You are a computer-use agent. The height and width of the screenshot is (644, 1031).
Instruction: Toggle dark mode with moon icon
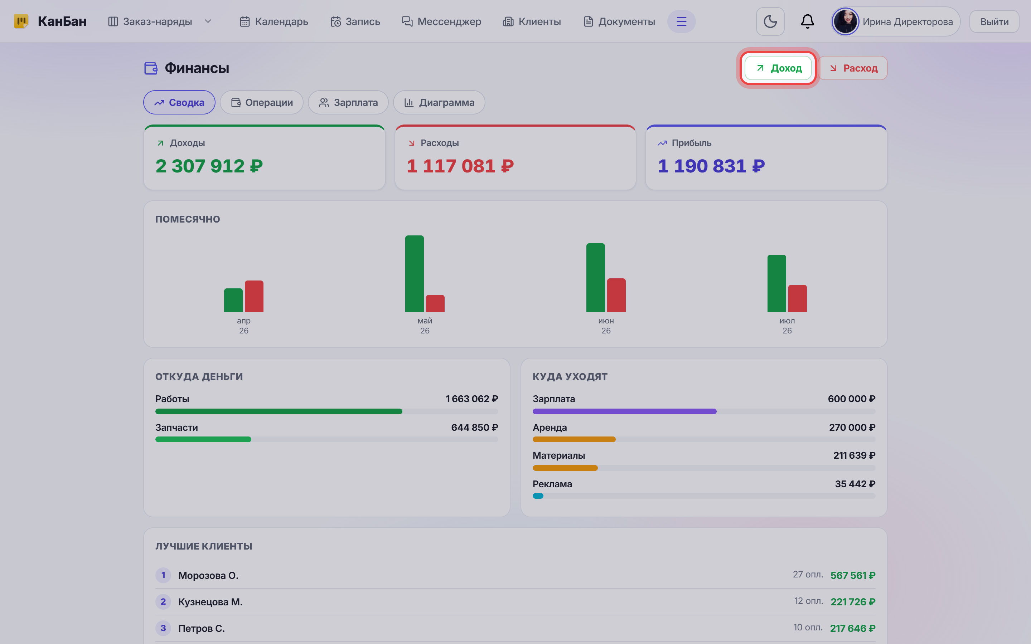tap(770, 21)
